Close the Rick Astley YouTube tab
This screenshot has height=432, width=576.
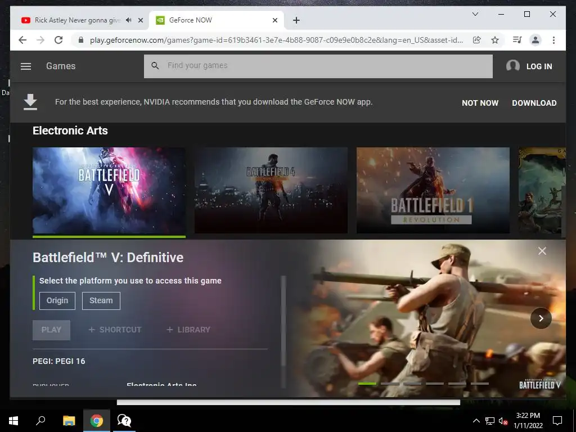click(140, 20)
